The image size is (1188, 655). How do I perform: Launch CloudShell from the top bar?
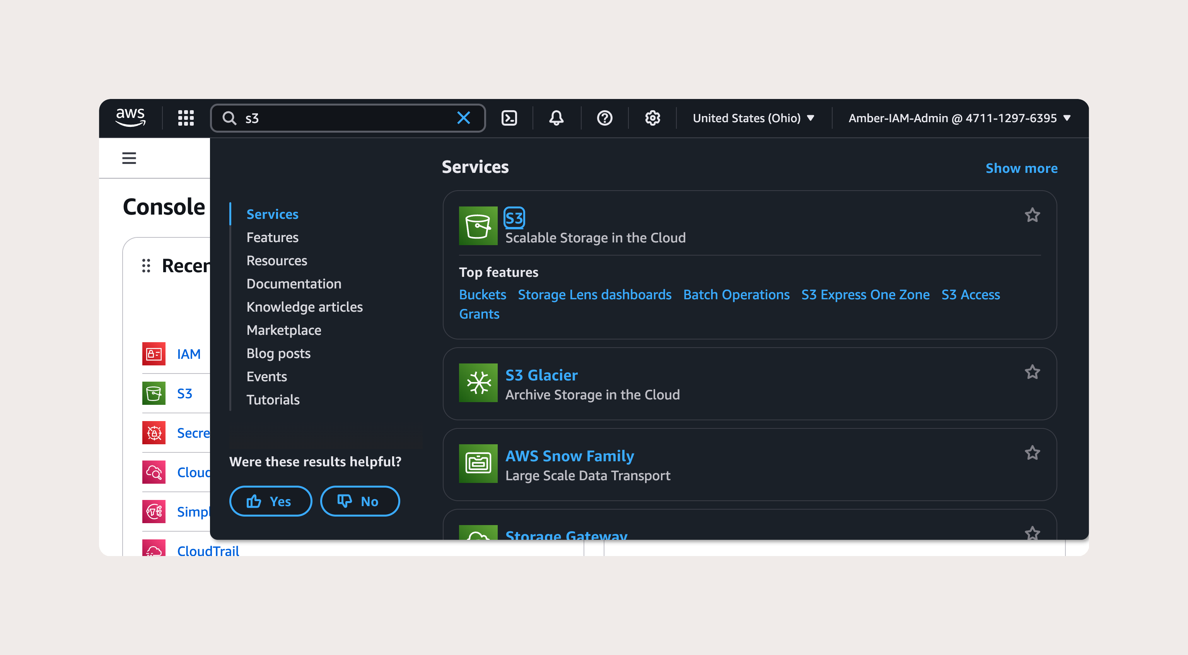(x=509, y=118)
